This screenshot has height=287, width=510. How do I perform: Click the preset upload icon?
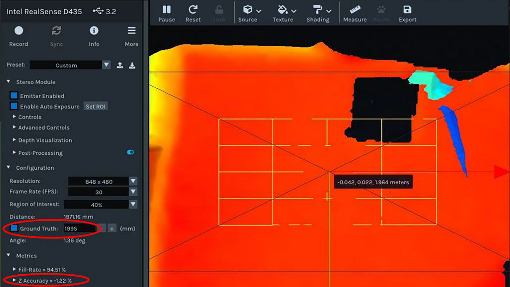(x=120, y=65)
